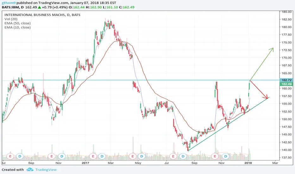
Task: Select the EMA (10, close) indicator label
Action: click(17, 27)
